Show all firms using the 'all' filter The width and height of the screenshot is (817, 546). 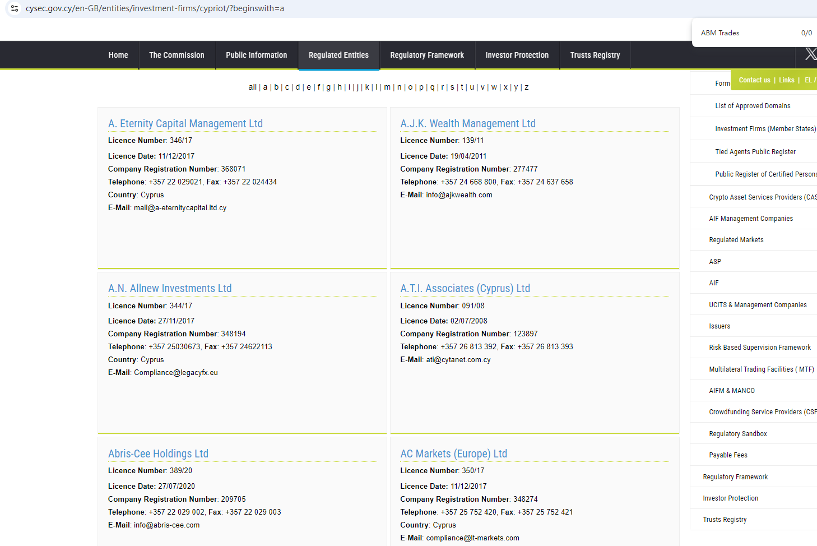[x=252, y=87]
